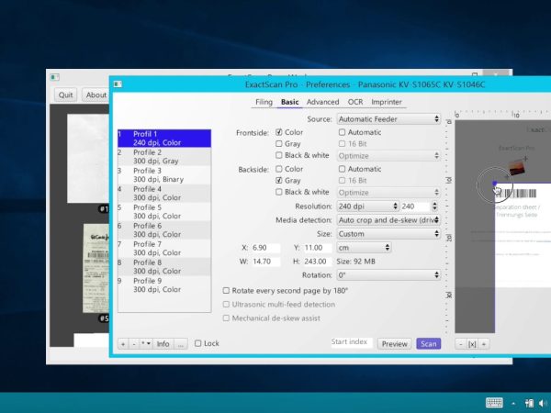Click the Preview button
The width and height of the screenshot is (551, 413).
pyautogui.click(x=394, y=344)
